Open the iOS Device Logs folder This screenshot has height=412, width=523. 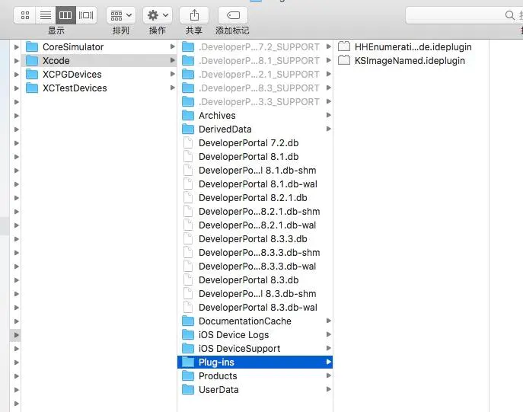click(x=255, y=334)
